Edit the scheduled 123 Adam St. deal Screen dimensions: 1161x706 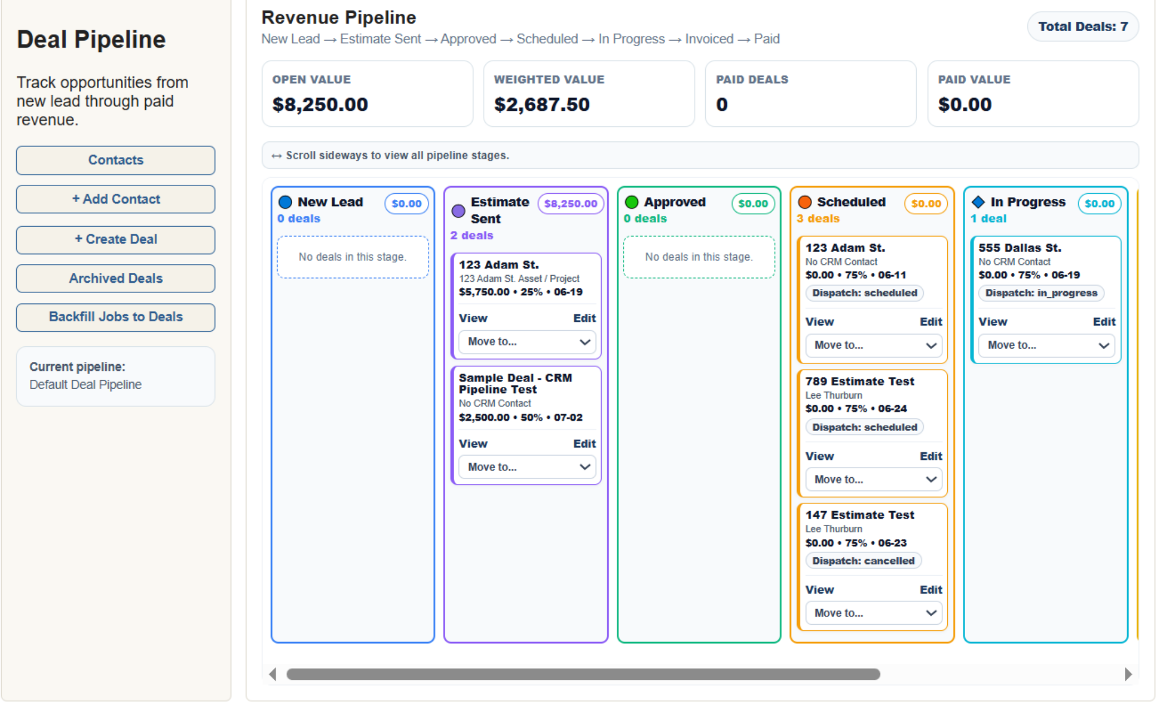tap(931, 322)
